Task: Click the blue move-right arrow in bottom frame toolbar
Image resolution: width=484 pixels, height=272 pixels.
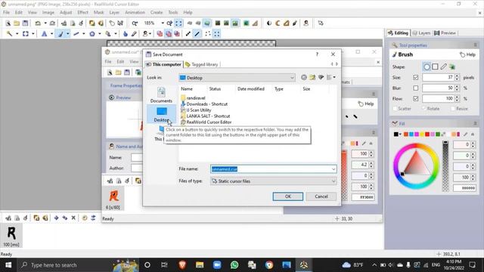Action: click(56, 218)
